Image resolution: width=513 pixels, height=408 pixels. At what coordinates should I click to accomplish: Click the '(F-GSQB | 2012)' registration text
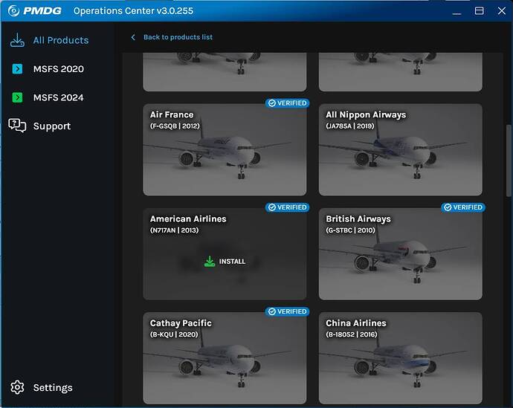175,126
